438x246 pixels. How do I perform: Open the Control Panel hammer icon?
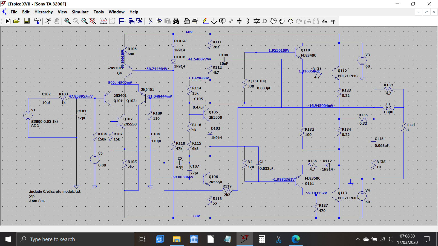tap(38, 21)
